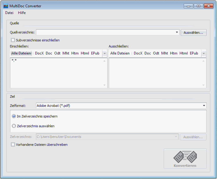Select Doc filter in Einschließen toolbar
The height and width of the screenshot is (179, 217).
tap(49, 53)
